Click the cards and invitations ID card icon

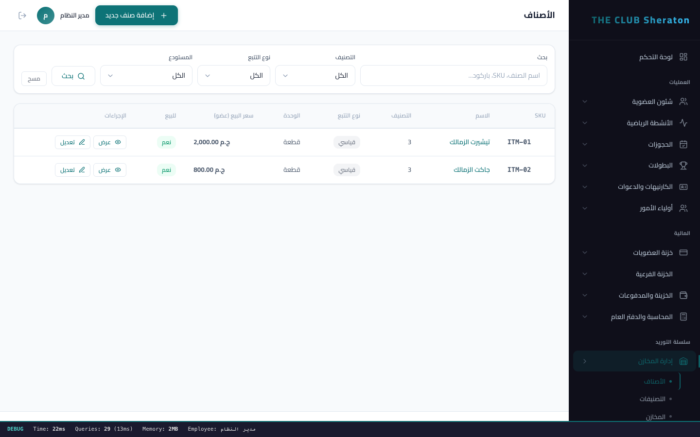tap(683, 187)
